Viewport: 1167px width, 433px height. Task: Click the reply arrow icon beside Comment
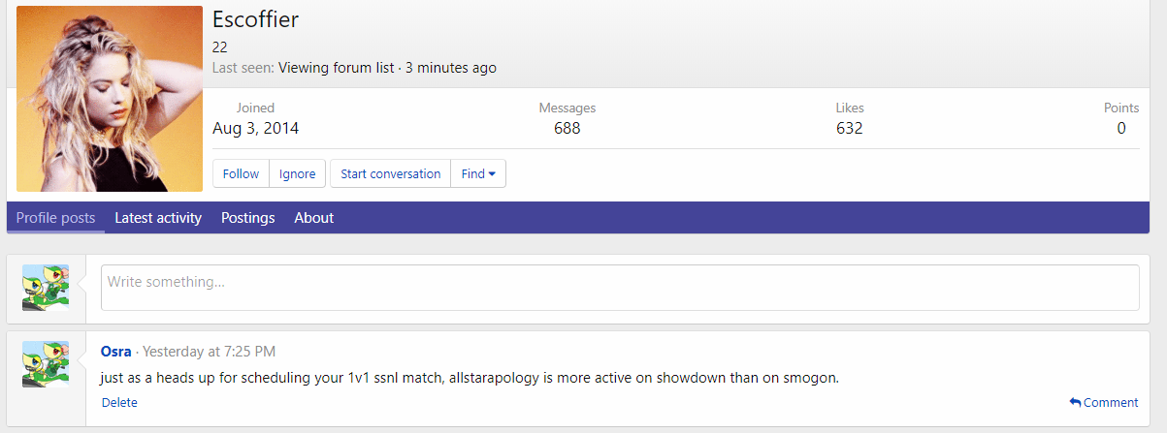(1075, 403)
